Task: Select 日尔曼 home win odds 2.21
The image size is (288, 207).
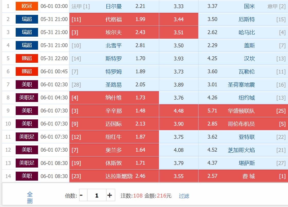Action: pyautogui.click(x=114, y=6)
